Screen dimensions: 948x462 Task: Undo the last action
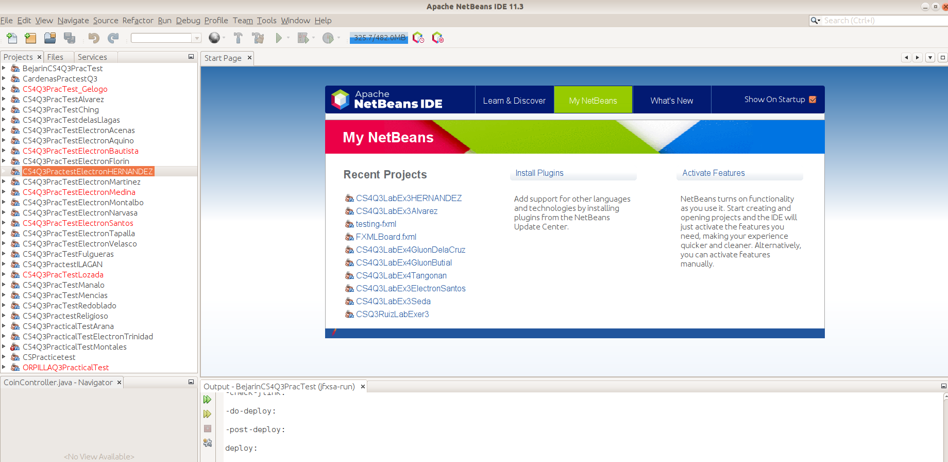(94, 38)
